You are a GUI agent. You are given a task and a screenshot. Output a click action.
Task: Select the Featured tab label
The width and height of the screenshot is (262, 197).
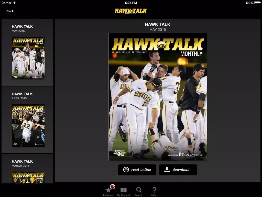(108, 195)
